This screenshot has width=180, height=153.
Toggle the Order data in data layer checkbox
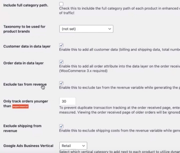coord(61,62)
